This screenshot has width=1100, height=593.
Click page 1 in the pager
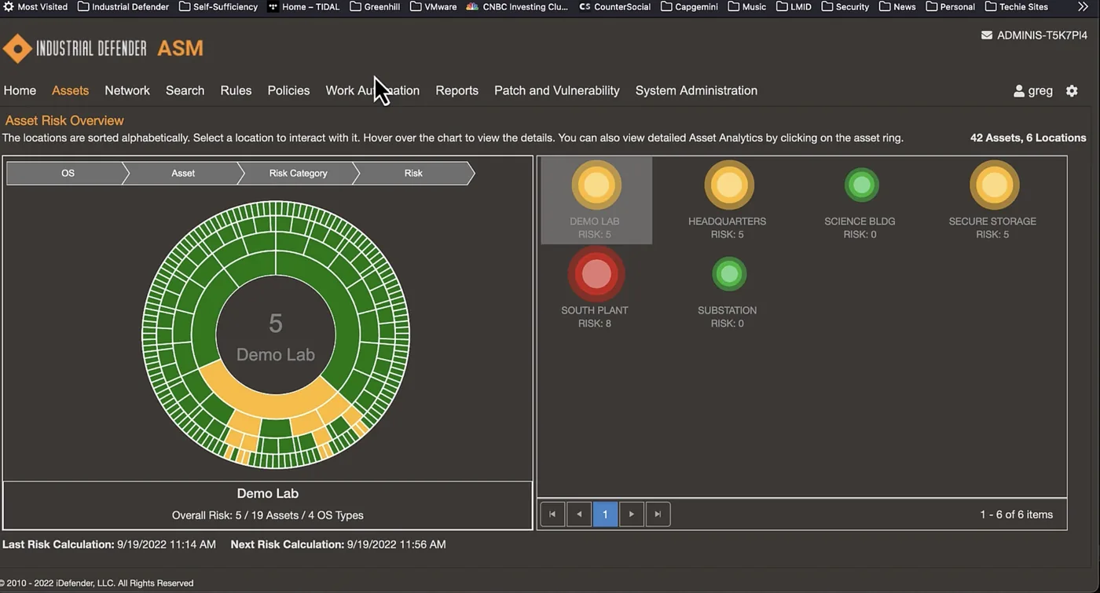(605, 514)
